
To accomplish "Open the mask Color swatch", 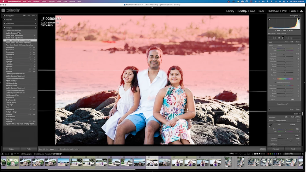I will pyautogui.click(x=292, y=100).
